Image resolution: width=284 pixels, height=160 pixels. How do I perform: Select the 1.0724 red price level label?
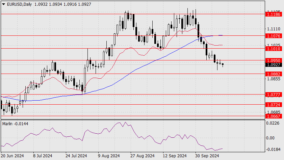274,105
